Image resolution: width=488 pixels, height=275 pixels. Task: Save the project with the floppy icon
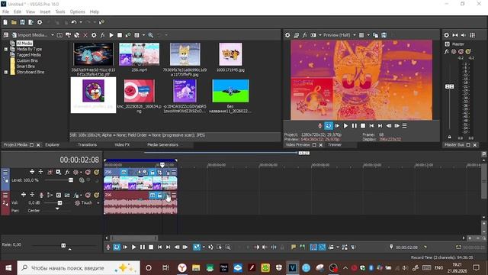pos(22,22)
